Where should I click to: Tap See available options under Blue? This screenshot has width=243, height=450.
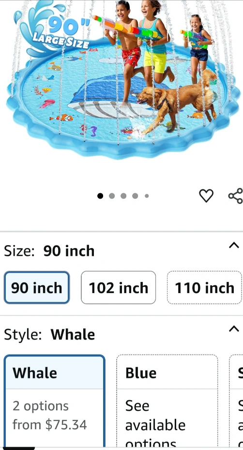pyautogui.click(x=155, y=425)
